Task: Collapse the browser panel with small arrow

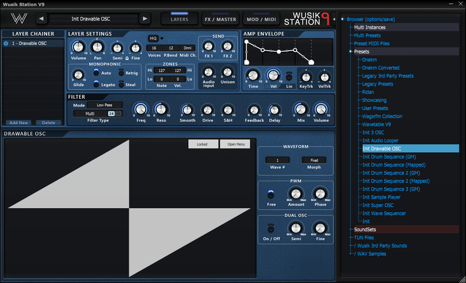Action: (x=334, y=19)
